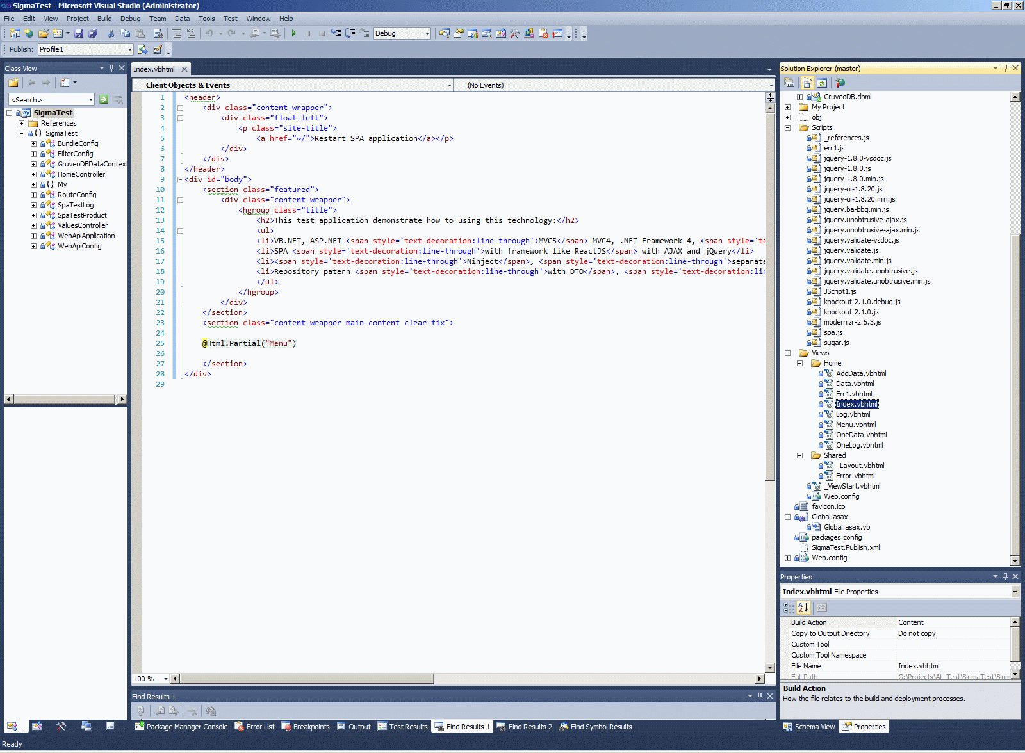Toggle auto-hide pin on Class View
Image resolution: width=1025 pixels, height=753 pixels.
111,68
